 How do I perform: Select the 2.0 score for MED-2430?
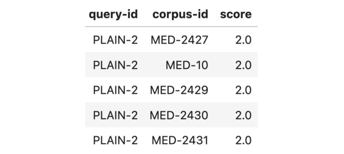[243, 115]
